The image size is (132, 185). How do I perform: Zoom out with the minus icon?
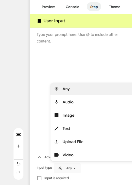pos(18,155)
